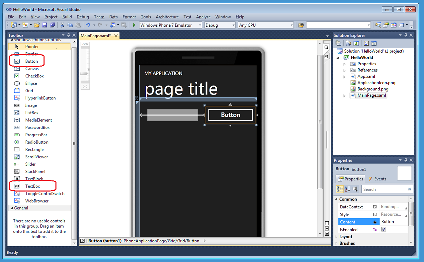This screenshot has height=262, width=424.
Task: Select Background.png in Solution Explorer
Action: 373,89
